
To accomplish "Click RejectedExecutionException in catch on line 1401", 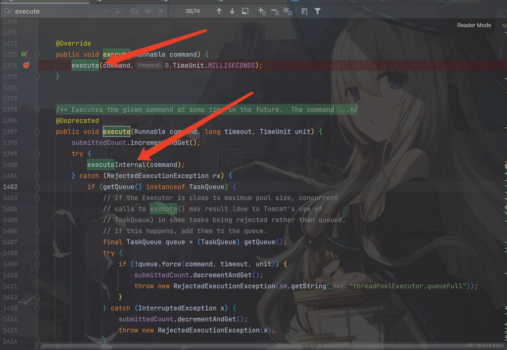I will [x=158, y=176].
